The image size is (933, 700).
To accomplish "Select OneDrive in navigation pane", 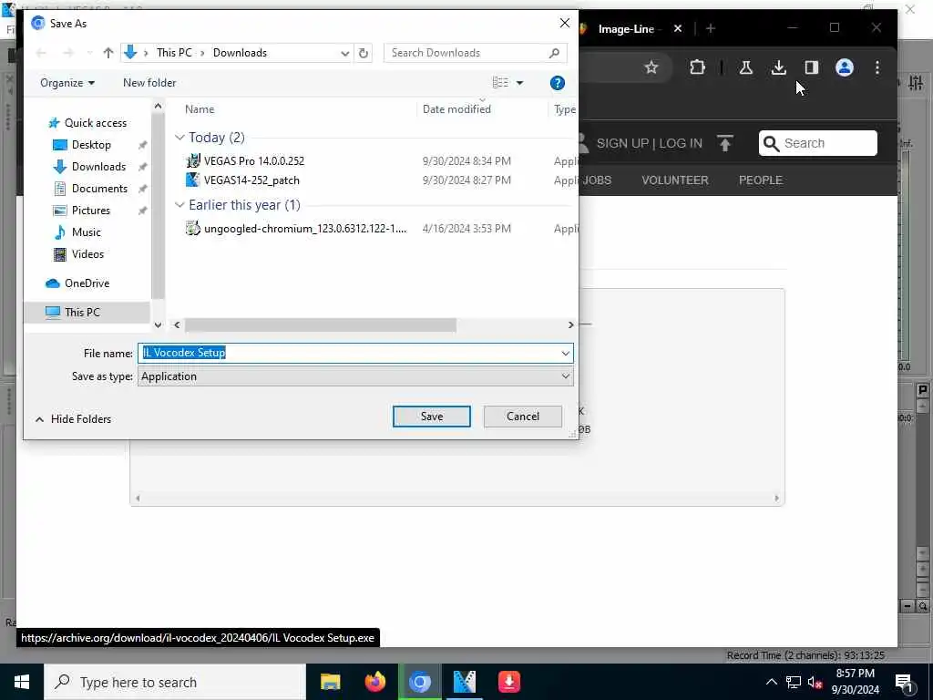I will click(87, 283).
